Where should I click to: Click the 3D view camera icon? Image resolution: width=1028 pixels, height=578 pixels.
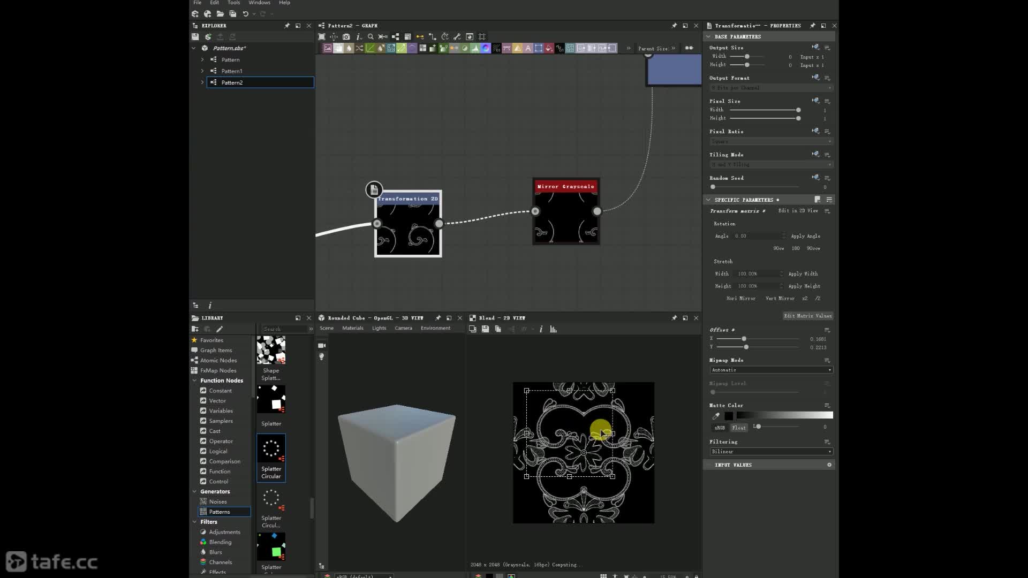coord(322,346)
